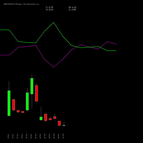Select the thin green candle above 10 Feb
Viewport: 143px width, 143px height.
pyautogui.click(x=64, y=126)
